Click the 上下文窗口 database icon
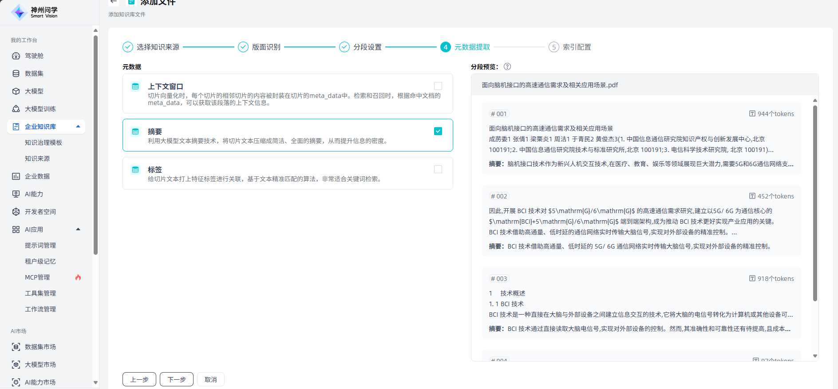The image size is (838, 389). pos(135,86)
